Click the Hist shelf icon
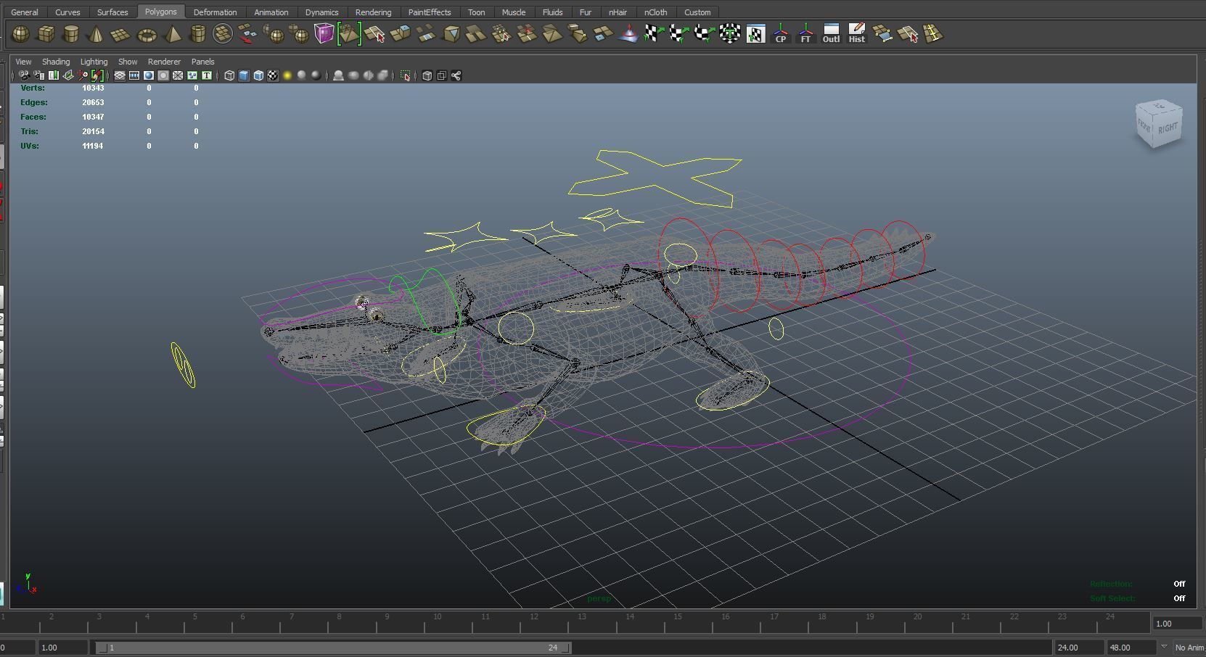 tap(856, 34)
